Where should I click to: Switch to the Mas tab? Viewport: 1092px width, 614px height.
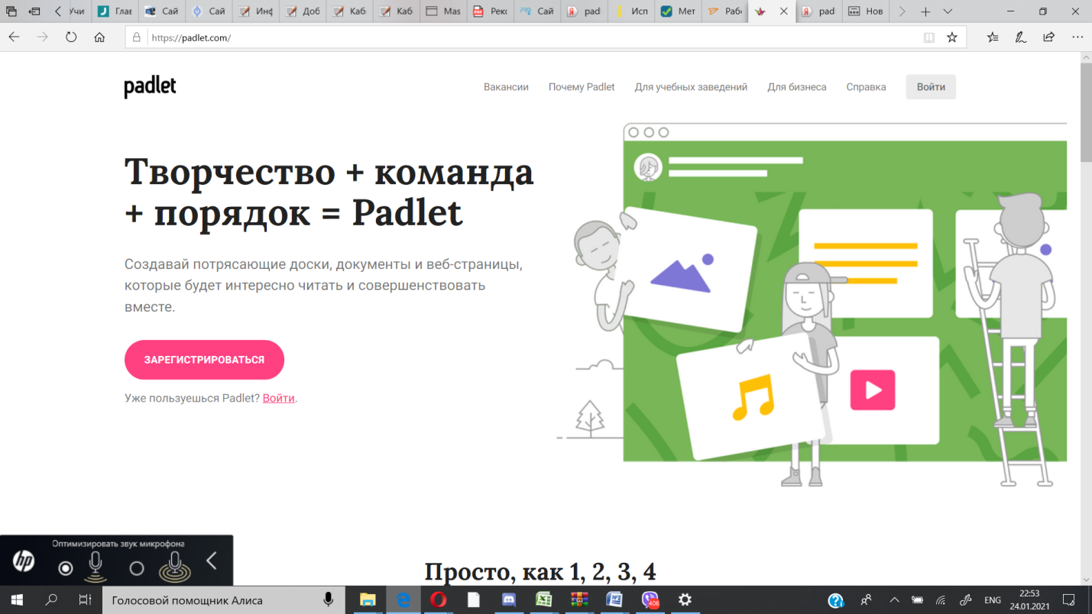[444, 12]
